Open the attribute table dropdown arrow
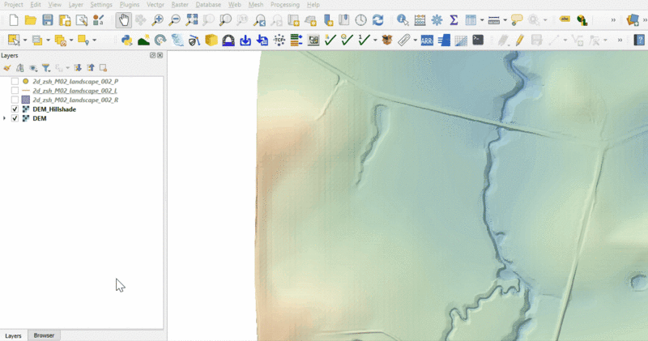The height and width of the screenshot is (341, 648). (481, 20)
